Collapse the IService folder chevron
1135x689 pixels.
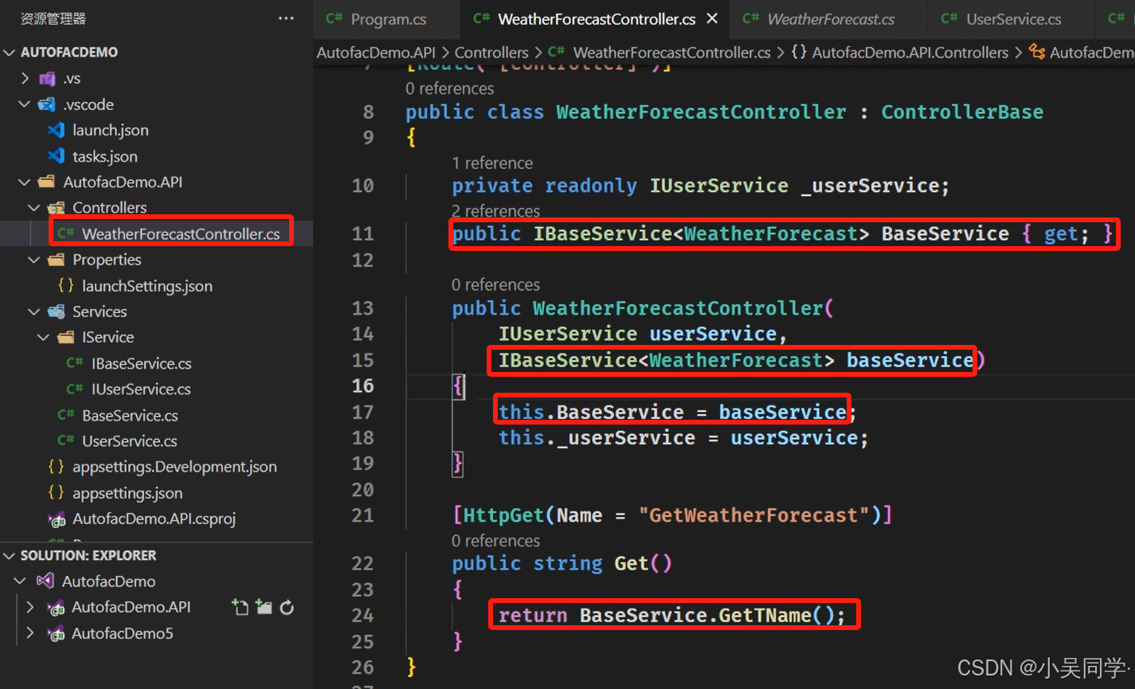pyautogui.click(x=44, y=338)
